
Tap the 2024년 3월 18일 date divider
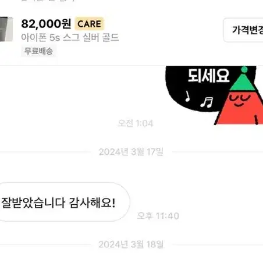point(131,244)
